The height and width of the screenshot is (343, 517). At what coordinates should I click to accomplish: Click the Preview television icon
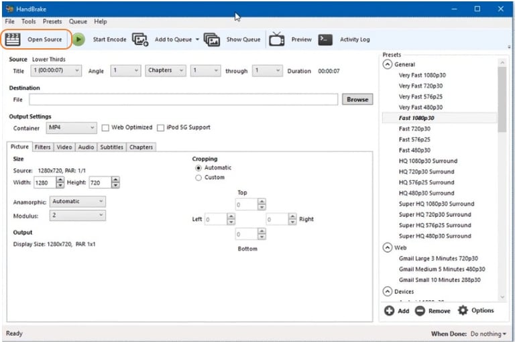coord(277,40)
